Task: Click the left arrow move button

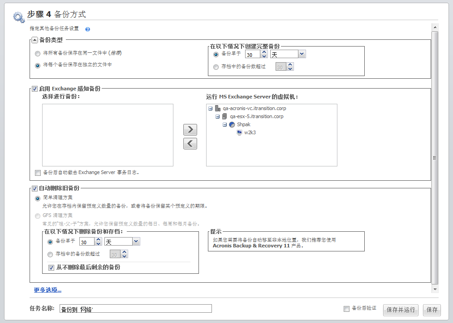Action: (190, 144)
